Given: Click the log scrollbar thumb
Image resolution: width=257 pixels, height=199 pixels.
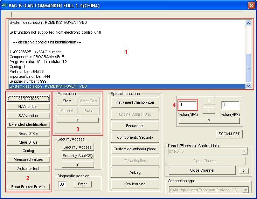Looking at the screenshot, I should (x=249, y=68).
